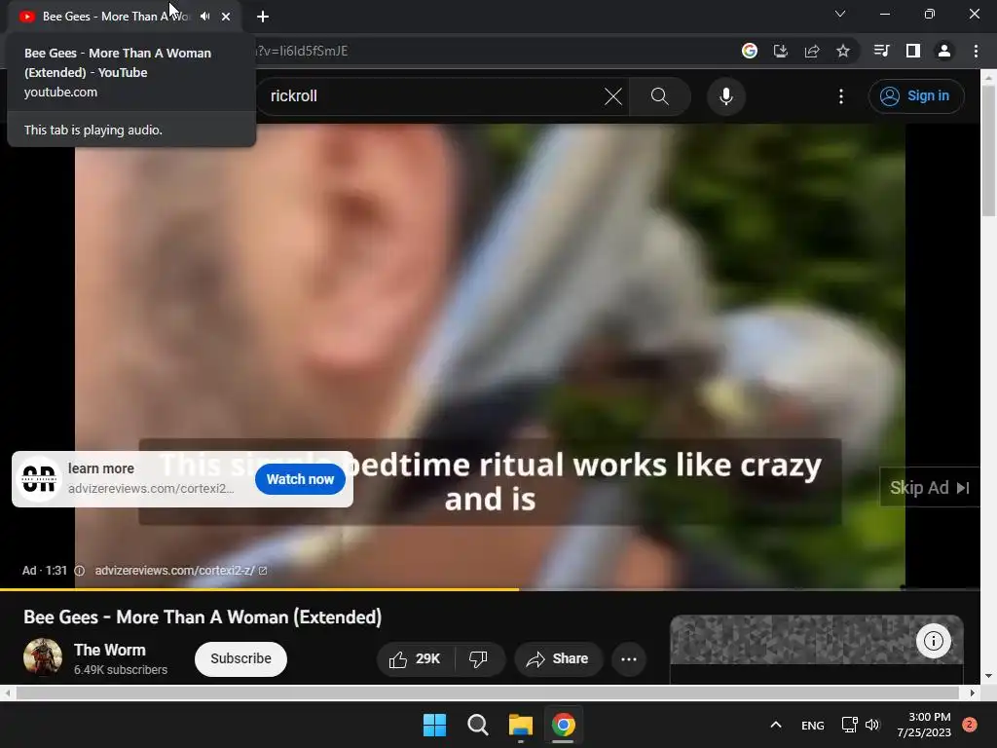Image resolution: width=997 pixels, height=748 pixels.
Task: Open clock showing 3:00 PM
Action: click(924, 725)
